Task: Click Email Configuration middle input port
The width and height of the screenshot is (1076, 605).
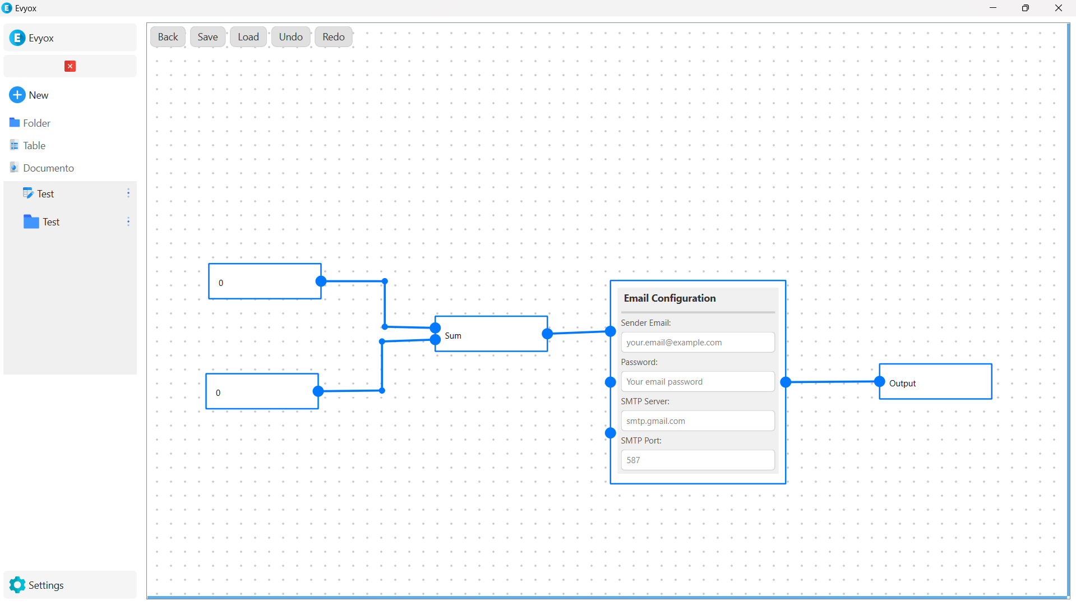Action: point(611,382)
